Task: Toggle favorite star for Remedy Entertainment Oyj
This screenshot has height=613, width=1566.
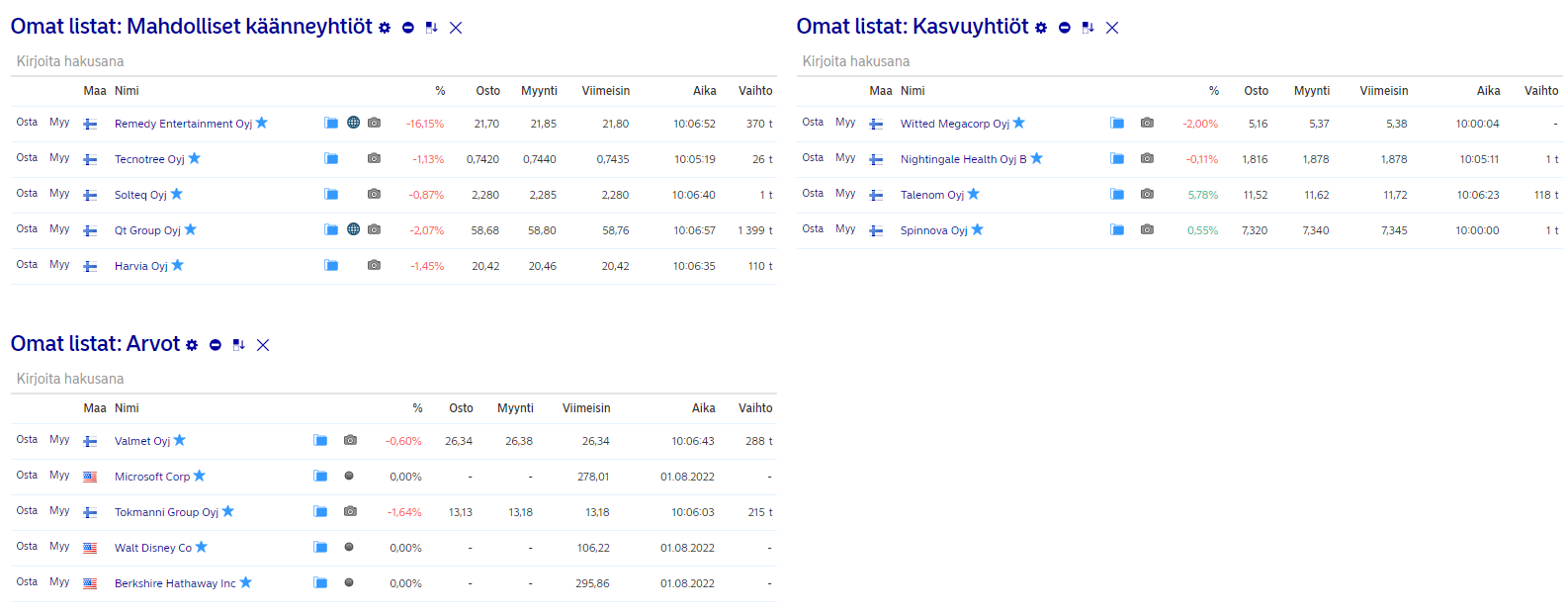Action: [x=262, y=123]
